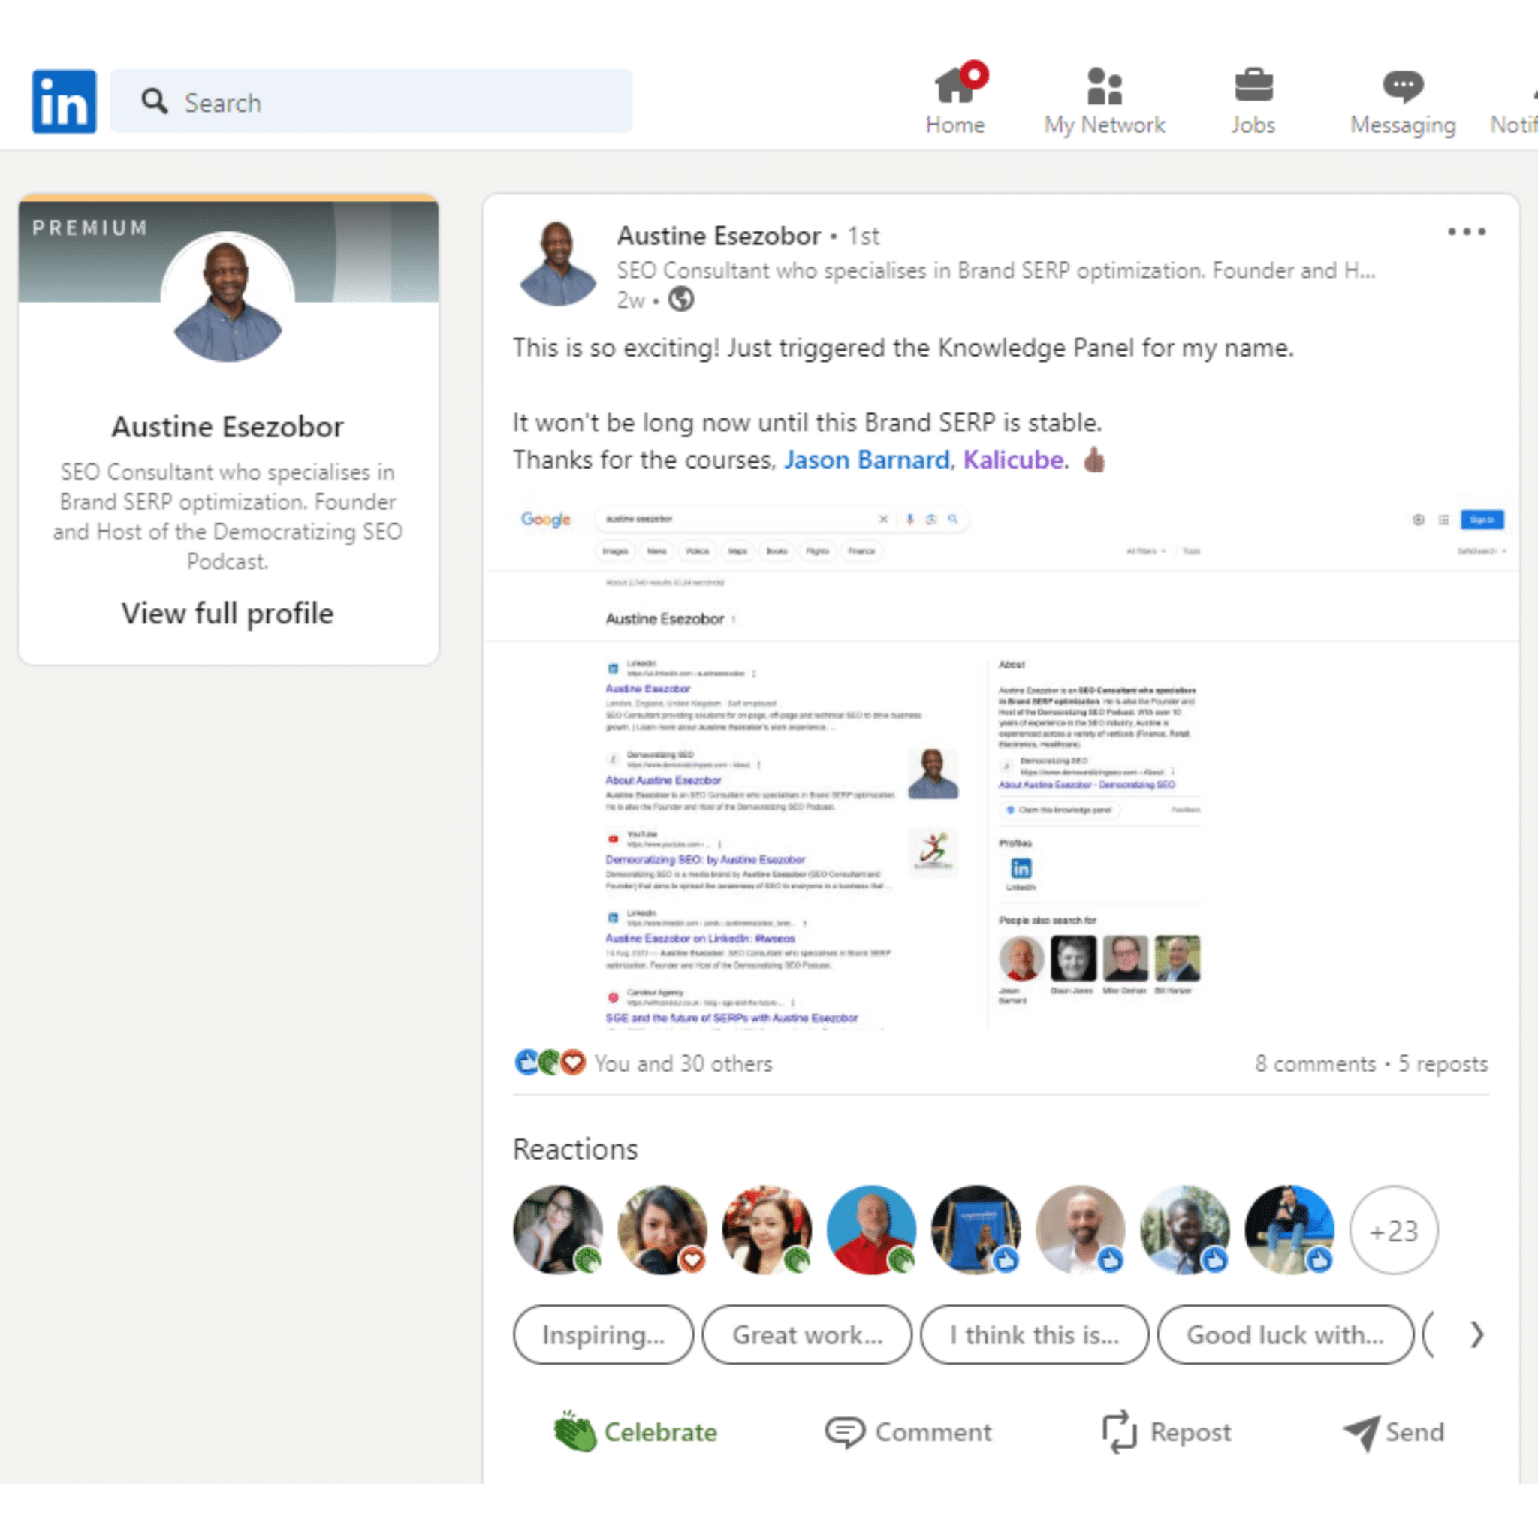Choose the Good luck with... reply
This screenshot has height=1538, width=1538.
pos(1285,1334)
